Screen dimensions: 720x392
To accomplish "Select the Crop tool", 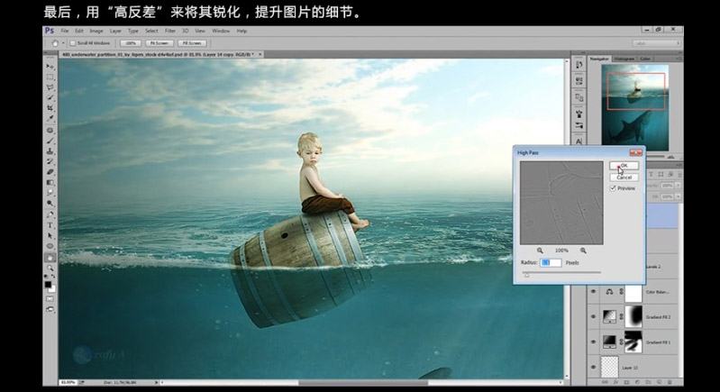I will tap(50, 108).
